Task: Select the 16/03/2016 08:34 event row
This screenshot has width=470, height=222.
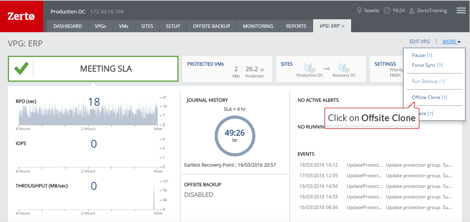Action: [375, 207]
